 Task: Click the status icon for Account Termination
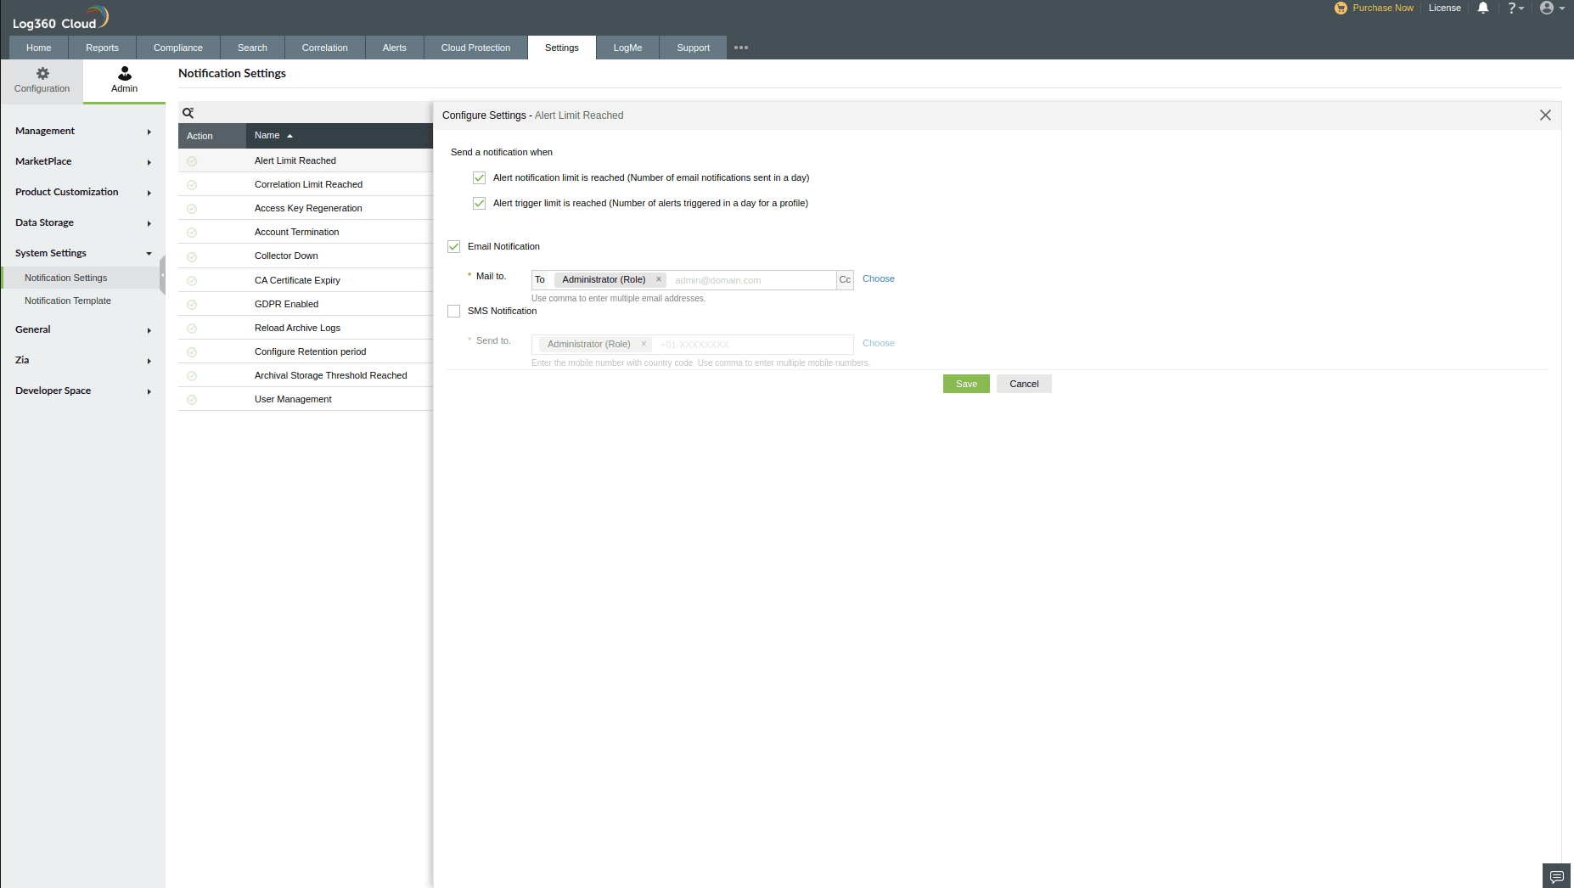[x=192, y=233]
